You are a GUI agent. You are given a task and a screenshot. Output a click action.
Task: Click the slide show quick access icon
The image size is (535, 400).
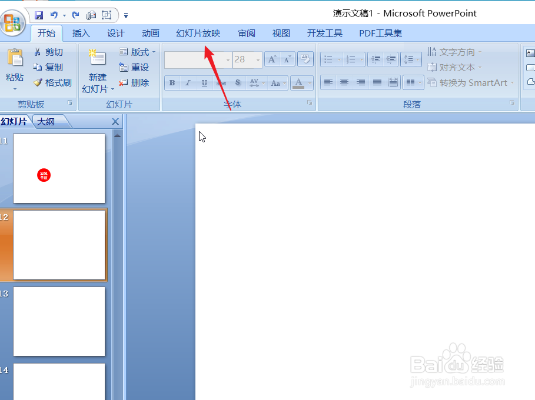107,15
